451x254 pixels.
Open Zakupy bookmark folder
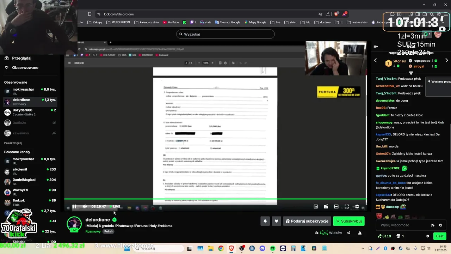[95, 22]
